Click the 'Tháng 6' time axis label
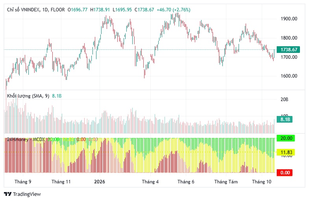This screenshot has height=201, width=309. point(186,182)
